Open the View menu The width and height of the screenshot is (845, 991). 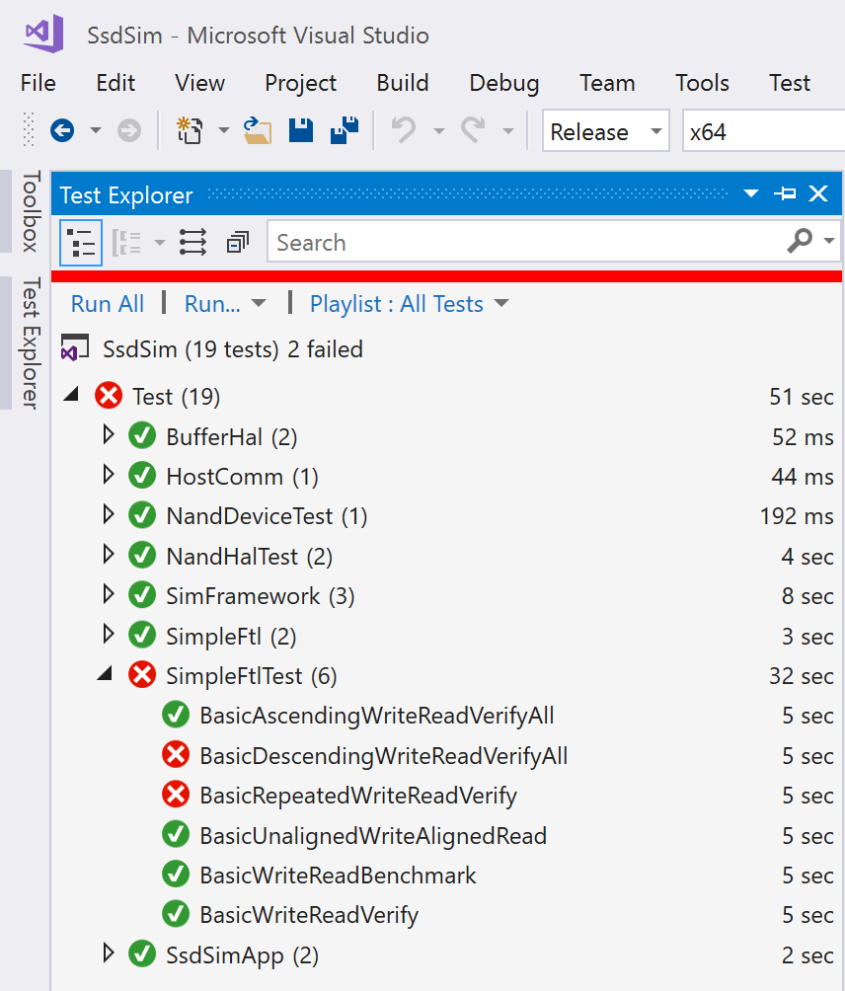[199, 83]
